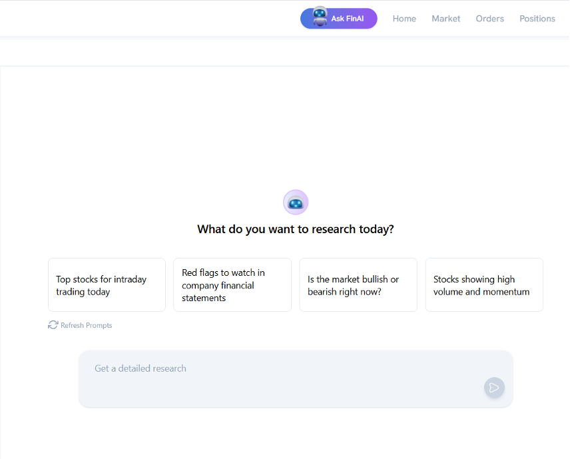View the Positions page

[x=537, y=19]
